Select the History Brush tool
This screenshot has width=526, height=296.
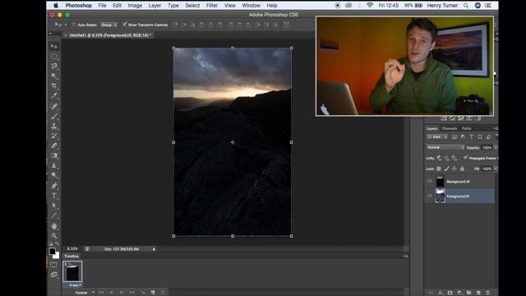pos(54,136)
